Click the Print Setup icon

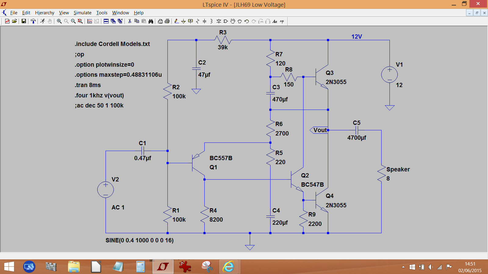click(160, 21)
